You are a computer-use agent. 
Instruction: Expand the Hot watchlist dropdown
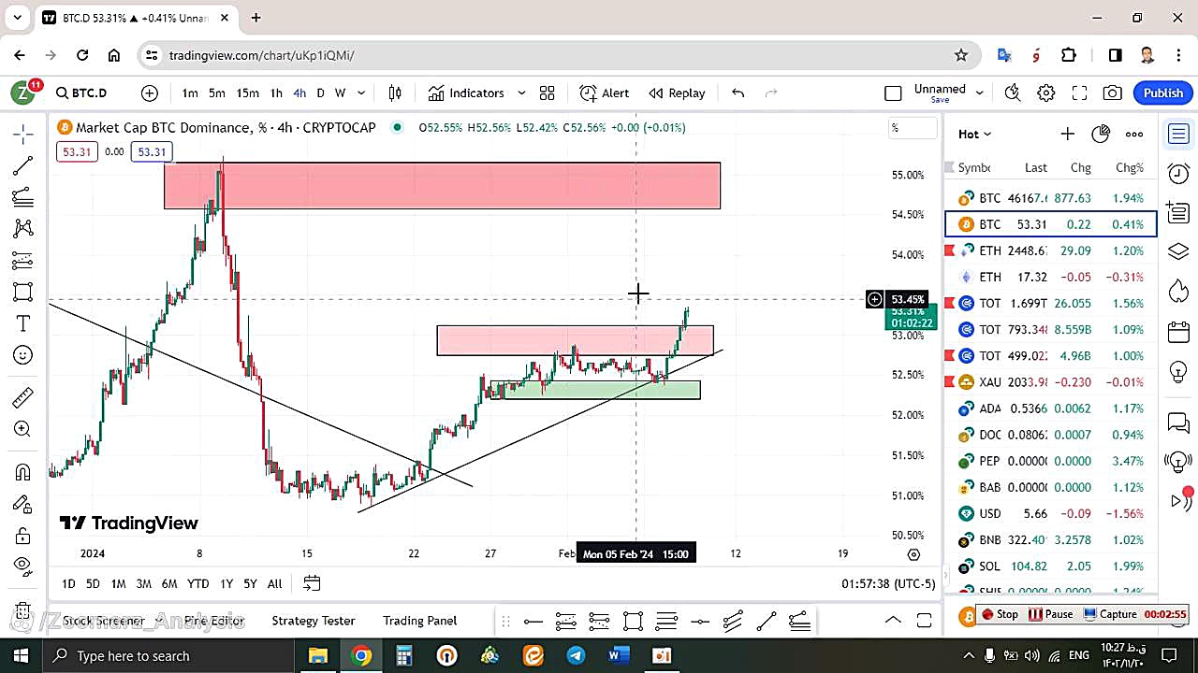[x=974, y=134]
